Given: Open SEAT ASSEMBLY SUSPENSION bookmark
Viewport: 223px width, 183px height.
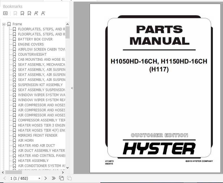Looking at the screenshot, I should (41, 90).
